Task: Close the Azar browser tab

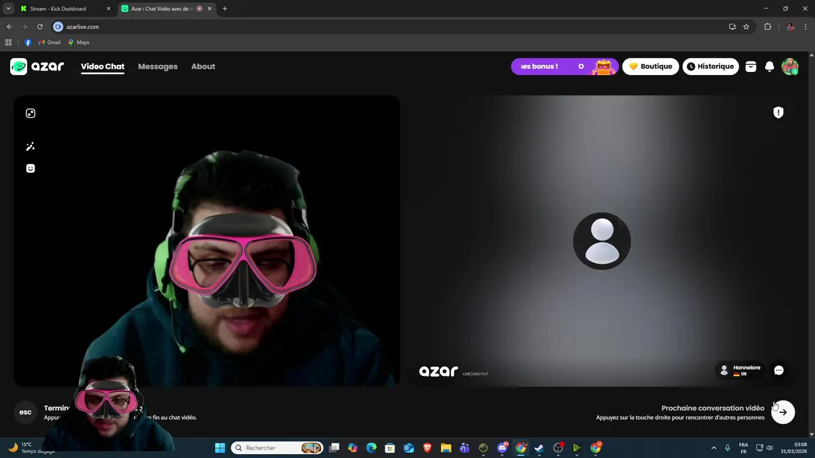Action: [209, 9]
